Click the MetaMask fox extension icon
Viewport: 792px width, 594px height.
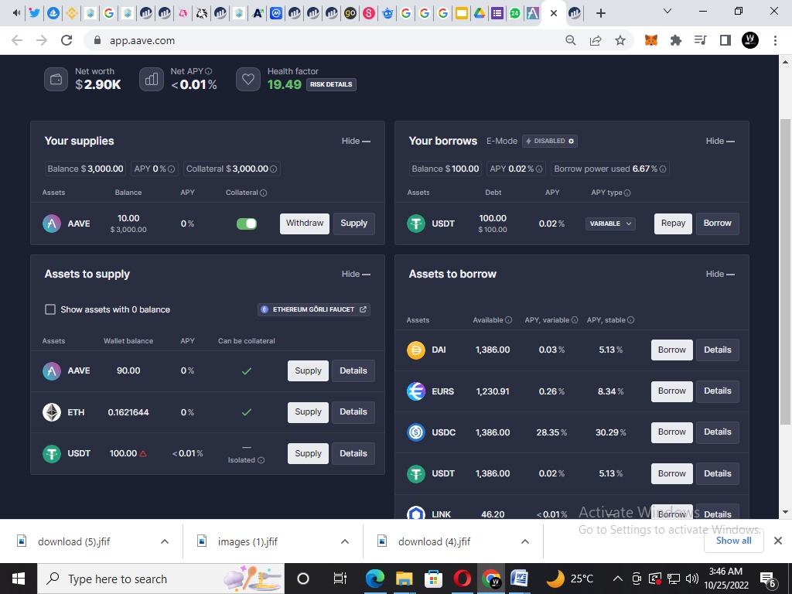click(x=650, y=40)
